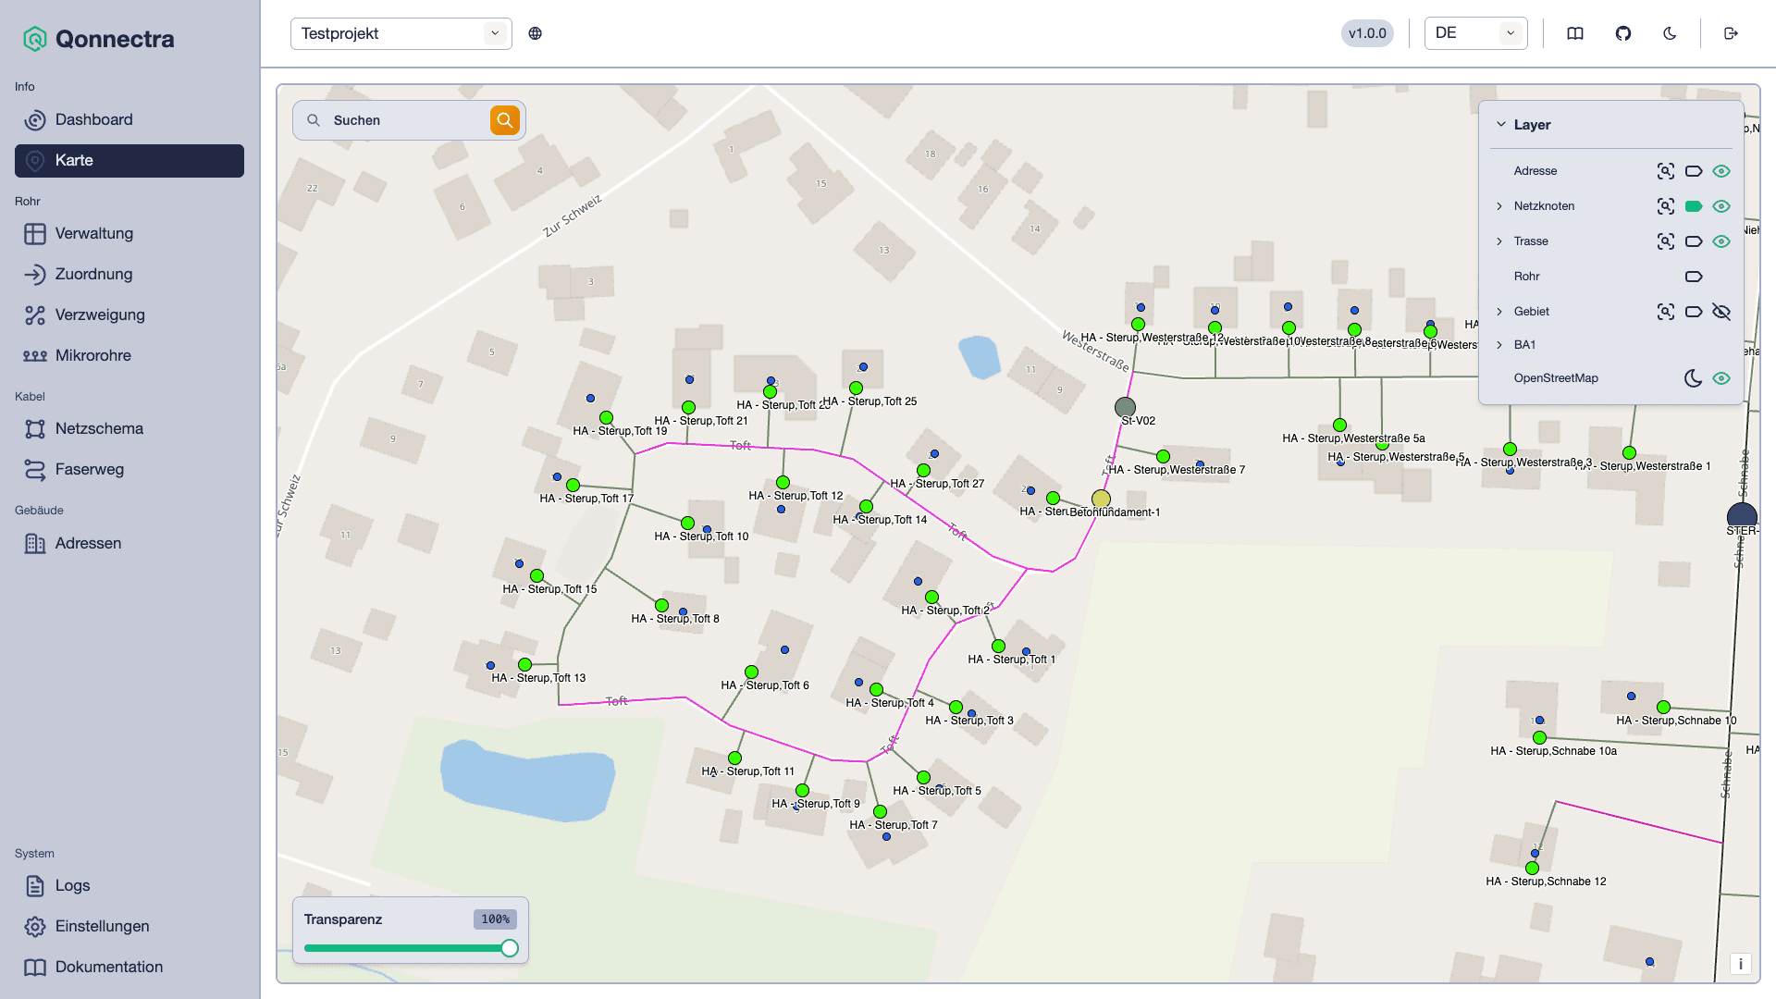The image size is (1776, 999).
Task: Click the map info button
Action: click(1741, 964)
